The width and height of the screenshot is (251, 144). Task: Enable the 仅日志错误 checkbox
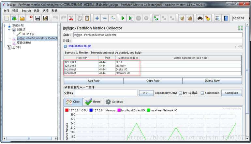180,93
